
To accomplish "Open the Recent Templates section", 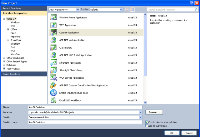I will [x=11, y=8].
